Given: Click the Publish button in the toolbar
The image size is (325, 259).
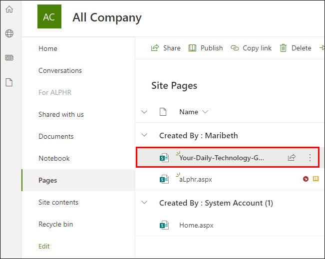Looking at the screenshot, I should [x=206, y=48].
